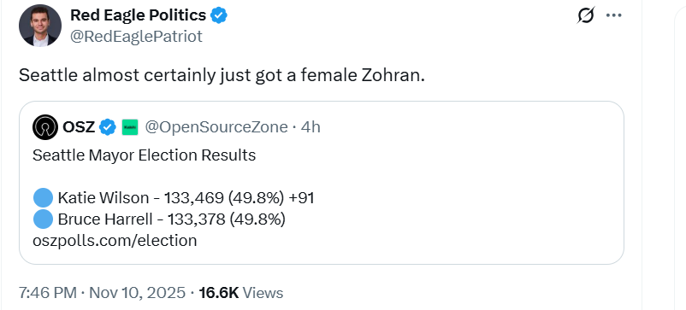Click the OSZ circular profile logo
This screenshot has height=310, width=686.
pos(45,127)
